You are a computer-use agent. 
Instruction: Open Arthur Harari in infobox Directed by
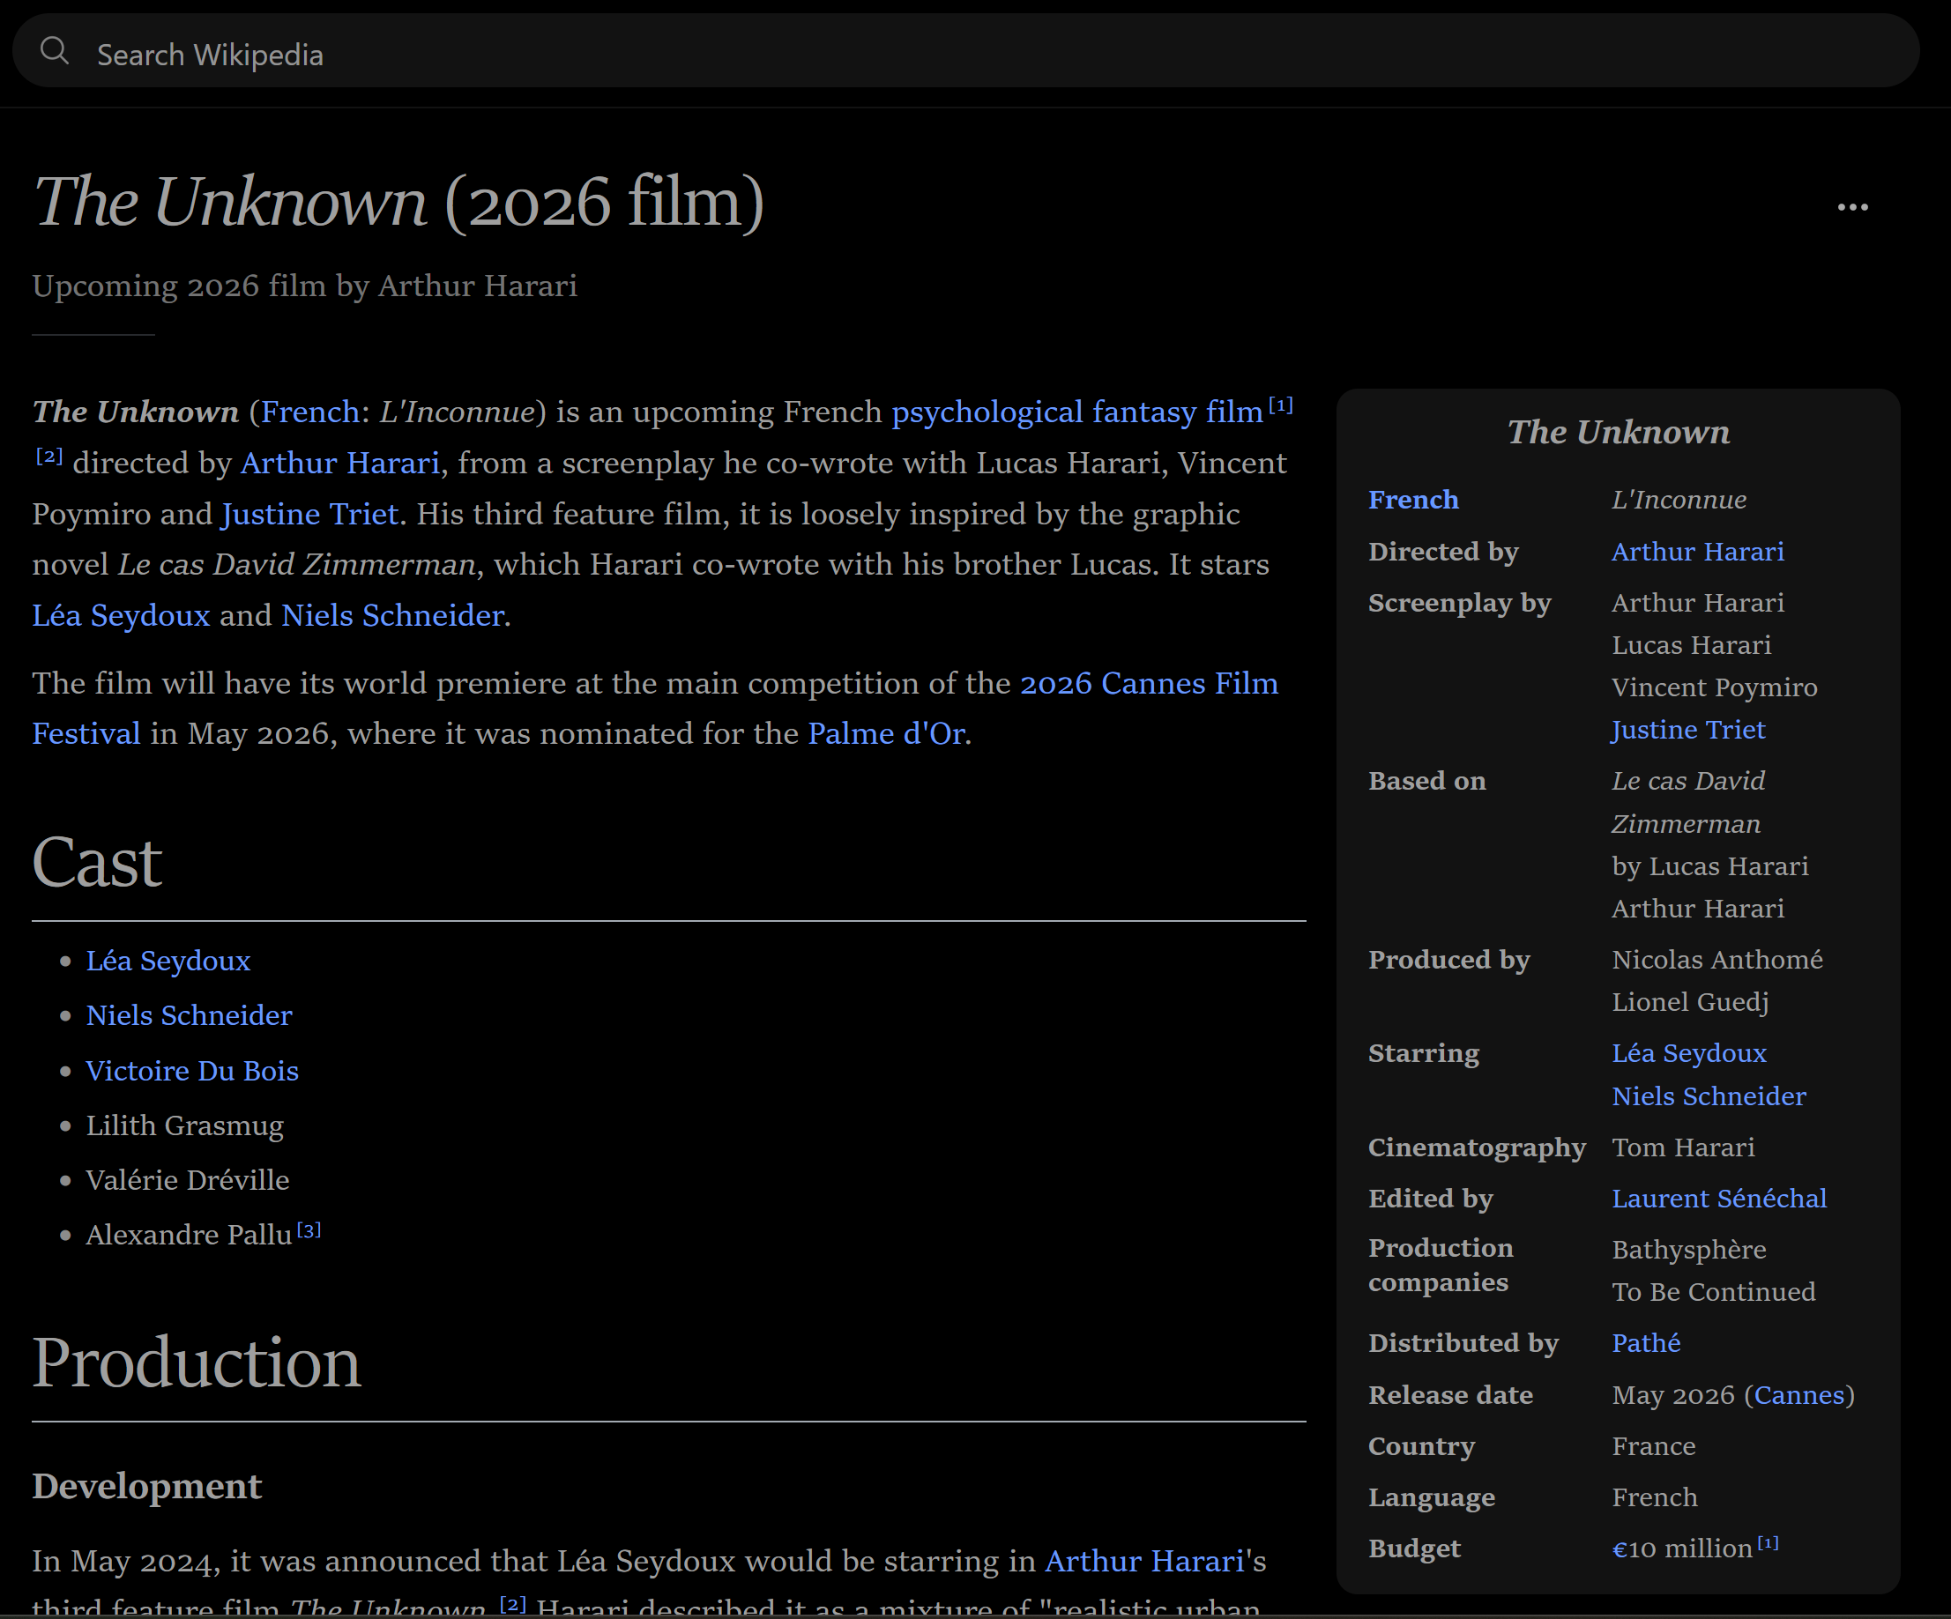[1697, 552]
